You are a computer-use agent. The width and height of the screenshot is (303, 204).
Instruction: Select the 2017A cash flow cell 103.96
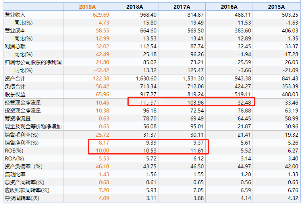195,103
